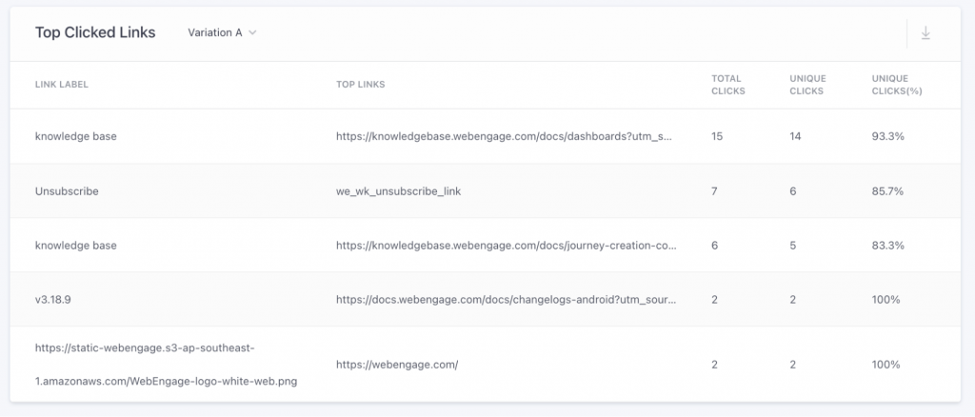Open the changelogs-android docs link
The width and height of the screenshot is (975, 417).
pos(505,299)
